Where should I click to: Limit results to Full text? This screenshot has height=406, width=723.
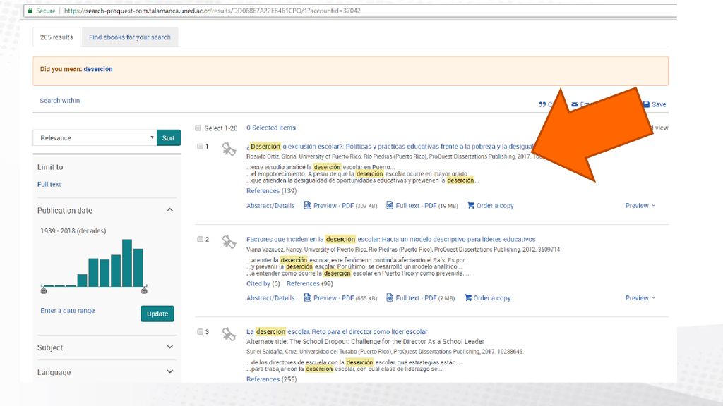(x=49, y=184)
